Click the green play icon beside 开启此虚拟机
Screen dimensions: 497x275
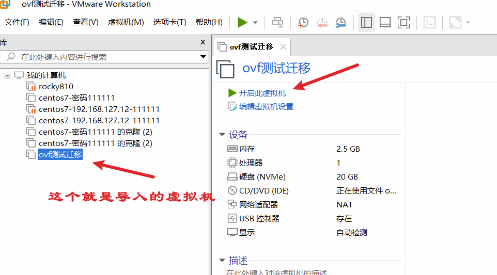click(x=232, y=93)
